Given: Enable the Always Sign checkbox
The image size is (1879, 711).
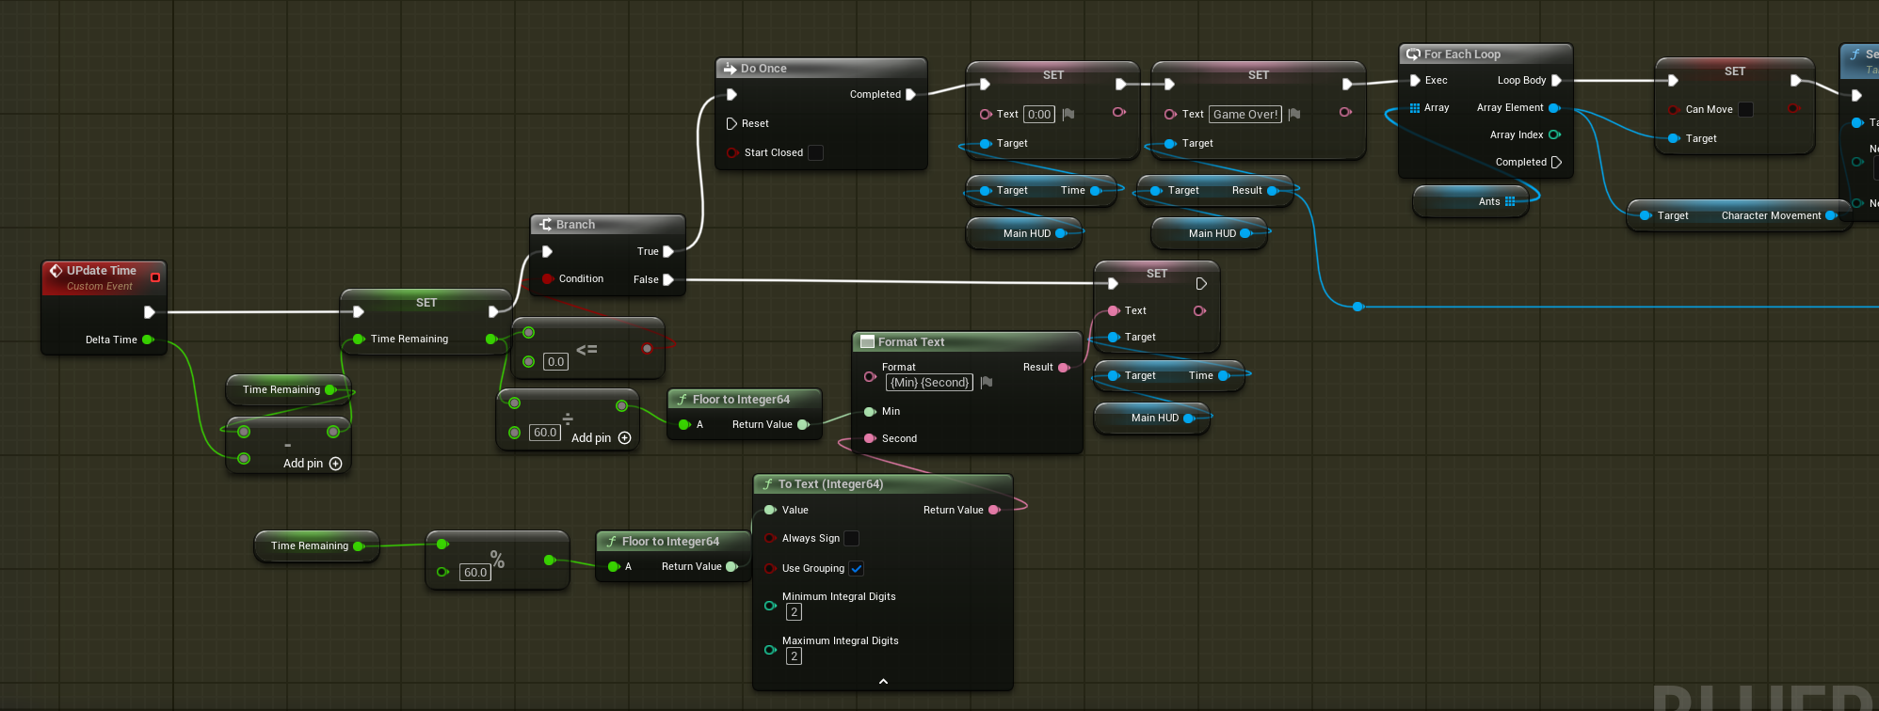Looking at the screenshot, I should click(851, 538).
